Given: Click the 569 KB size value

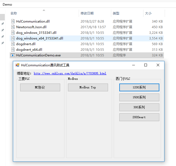Looking at the screenshot, I should 157,44.
